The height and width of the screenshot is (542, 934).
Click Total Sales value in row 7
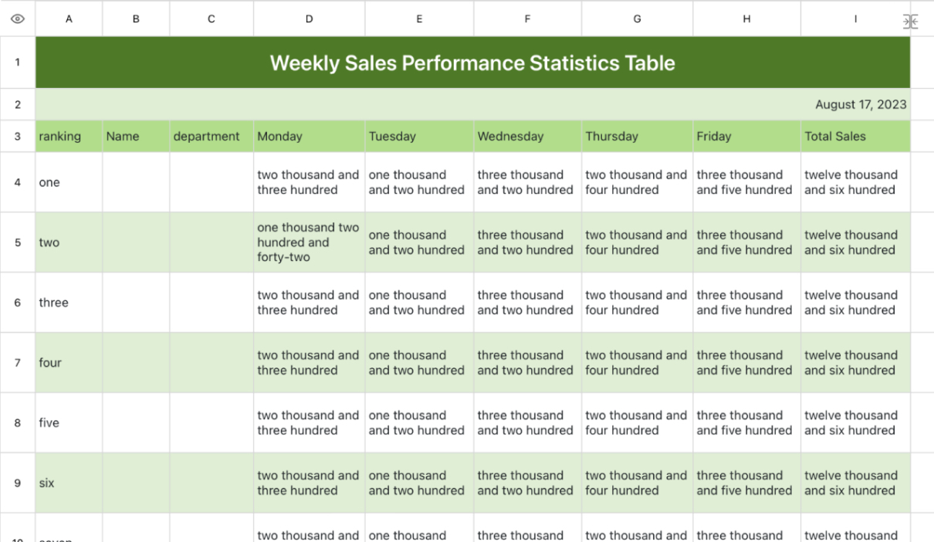(855, 363)
